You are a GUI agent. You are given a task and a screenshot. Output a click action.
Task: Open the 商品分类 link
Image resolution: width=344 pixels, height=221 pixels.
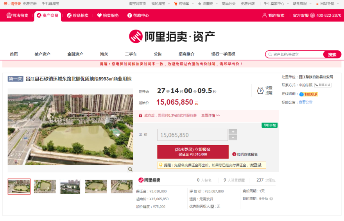click(x=229, y=4)
